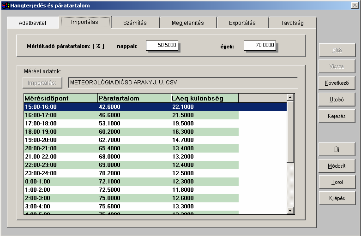The image size is (361, 236).
Task: Click the humidity value 53.1000
Action: tap(109, 124)
